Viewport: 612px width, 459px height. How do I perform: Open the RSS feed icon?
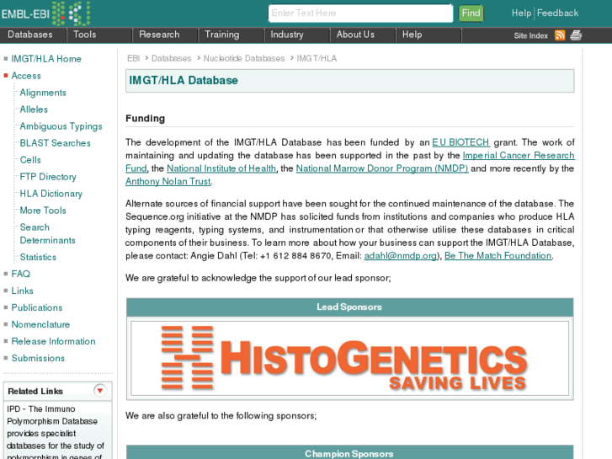pyautogui.click(x=560, y=35)
